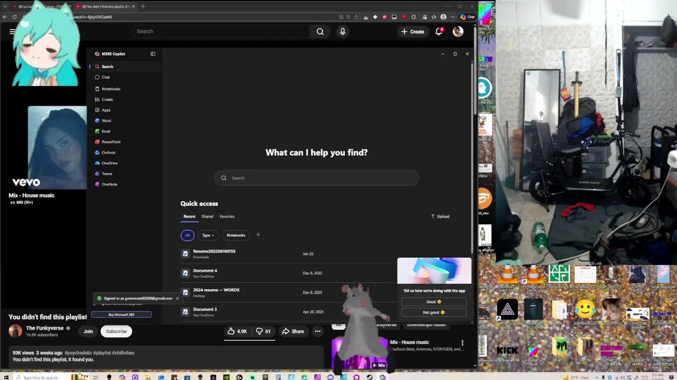Viewport: 677px width, 380px height.
Task: Subscribe to The Funkyverse channel
Action: tap(116, 331)
